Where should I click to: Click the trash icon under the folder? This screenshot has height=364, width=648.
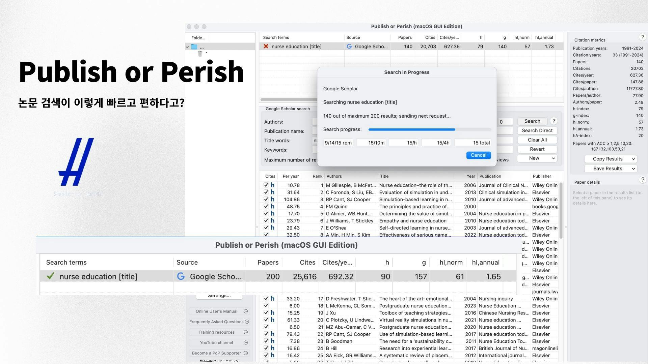point(200,54)
